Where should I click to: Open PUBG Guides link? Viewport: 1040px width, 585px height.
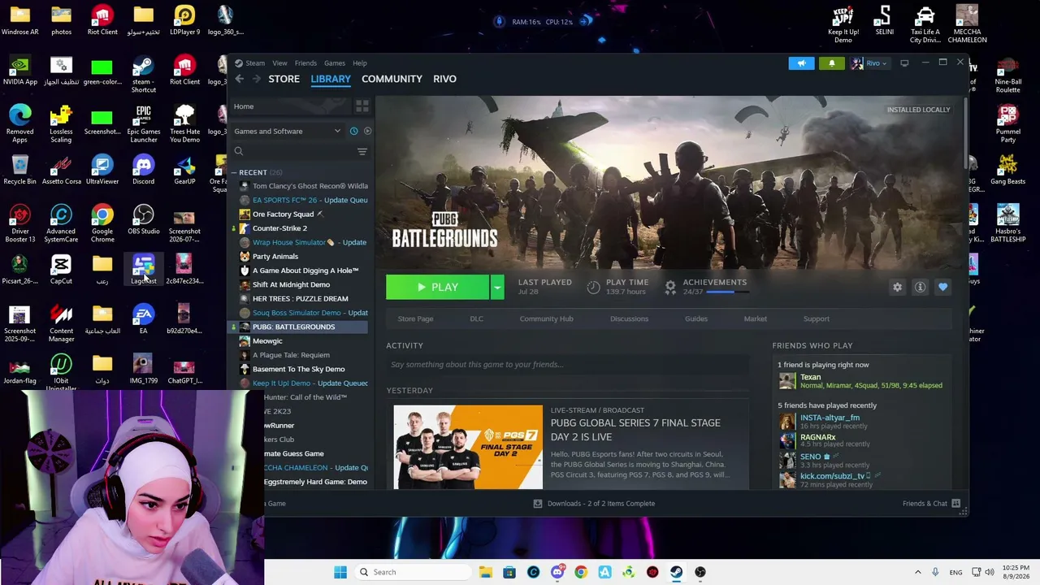coord(696,318)
